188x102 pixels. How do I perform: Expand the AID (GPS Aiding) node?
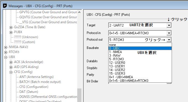click(x=11, y=67)
